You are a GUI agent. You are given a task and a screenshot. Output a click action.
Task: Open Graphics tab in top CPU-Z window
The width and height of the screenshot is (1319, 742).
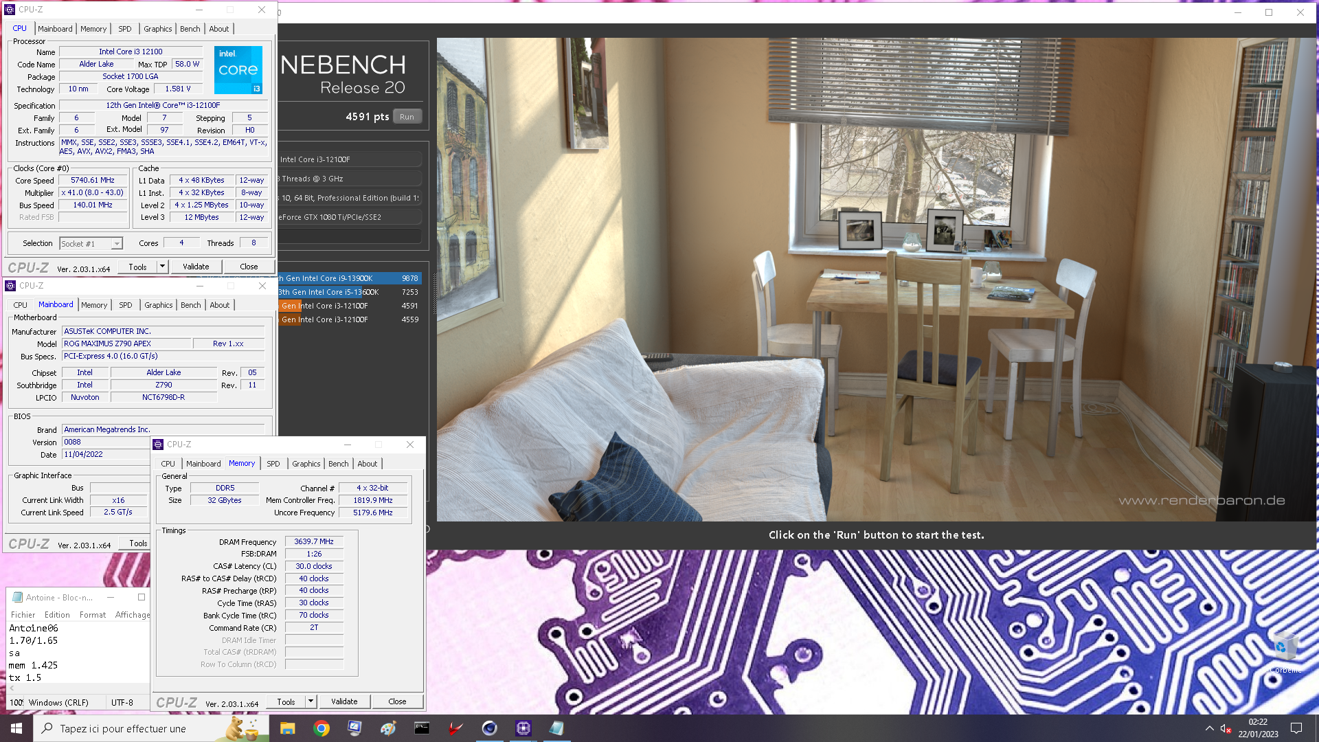pyautogui.click(x=157, y=29)
